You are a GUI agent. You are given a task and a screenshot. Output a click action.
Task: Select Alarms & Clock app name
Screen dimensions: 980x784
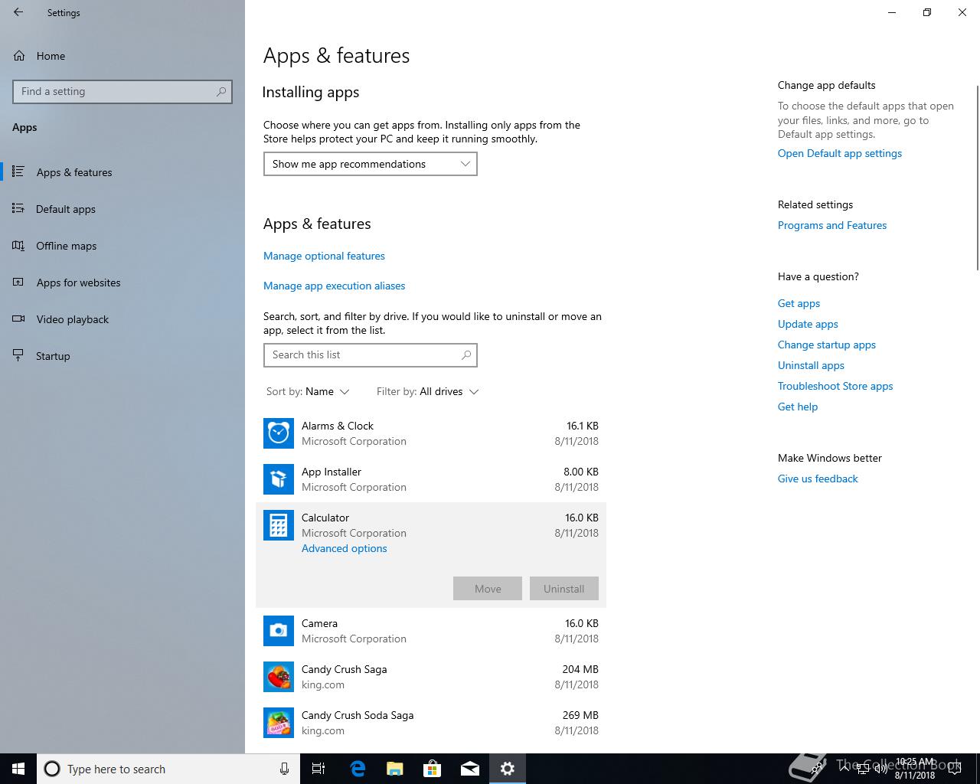click(338, 426)
